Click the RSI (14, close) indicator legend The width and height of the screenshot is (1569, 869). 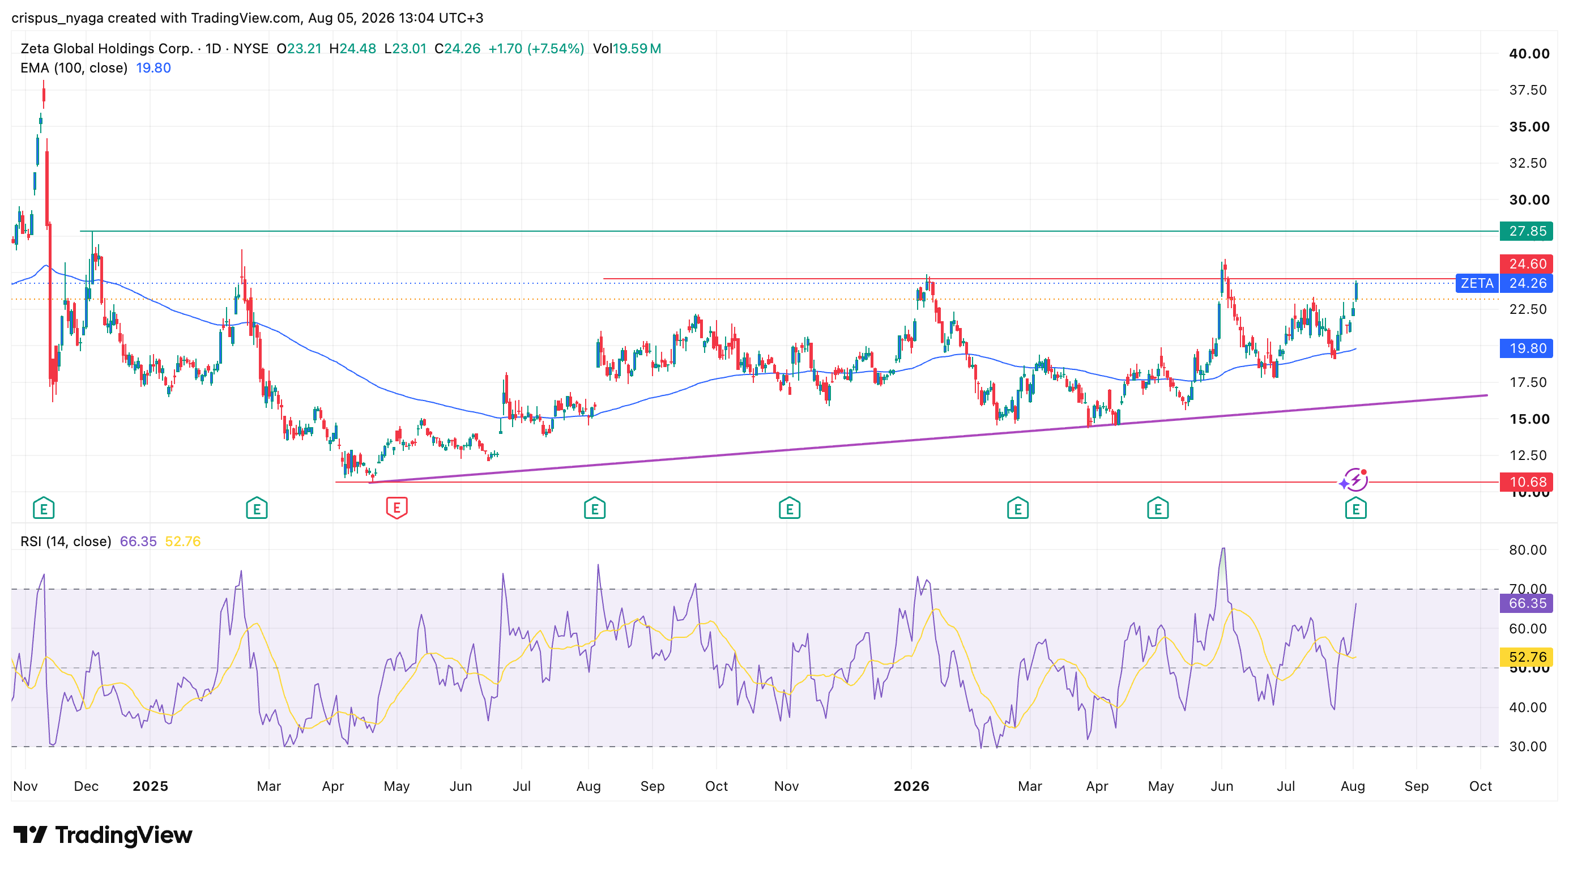66,542
